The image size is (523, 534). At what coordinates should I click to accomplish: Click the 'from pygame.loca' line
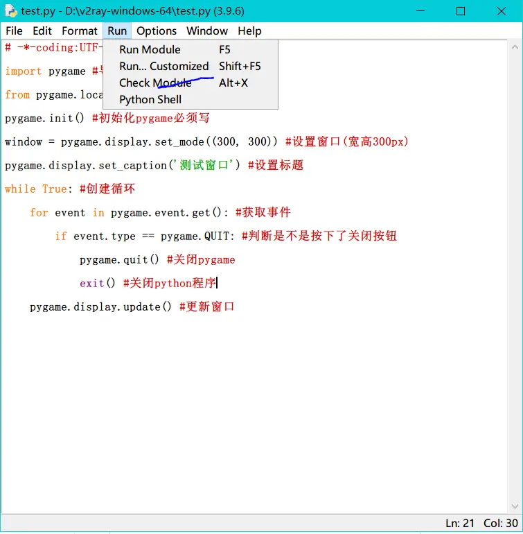[54, 95]
